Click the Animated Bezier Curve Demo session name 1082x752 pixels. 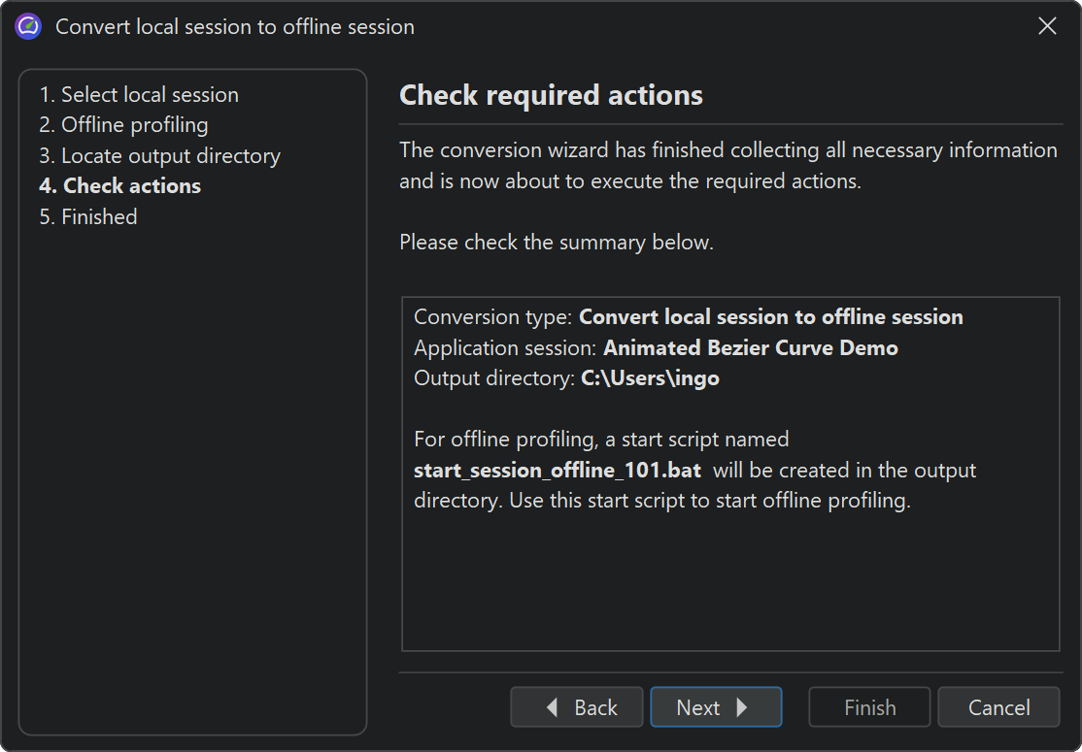(750, 347)
